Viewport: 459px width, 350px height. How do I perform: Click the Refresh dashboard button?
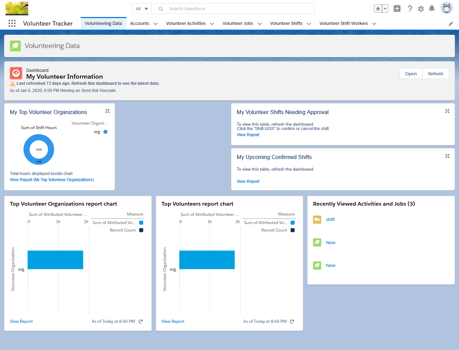click(435, 74)
